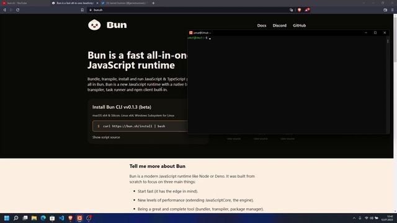Open Windows taskbar search
The height and width of the screenshot is (223, 397).
coord(16,218)
